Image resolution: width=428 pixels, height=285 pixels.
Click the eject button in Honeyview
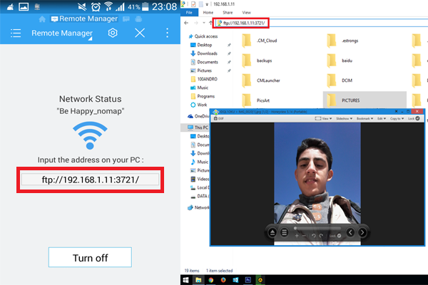tap(273, 232)
